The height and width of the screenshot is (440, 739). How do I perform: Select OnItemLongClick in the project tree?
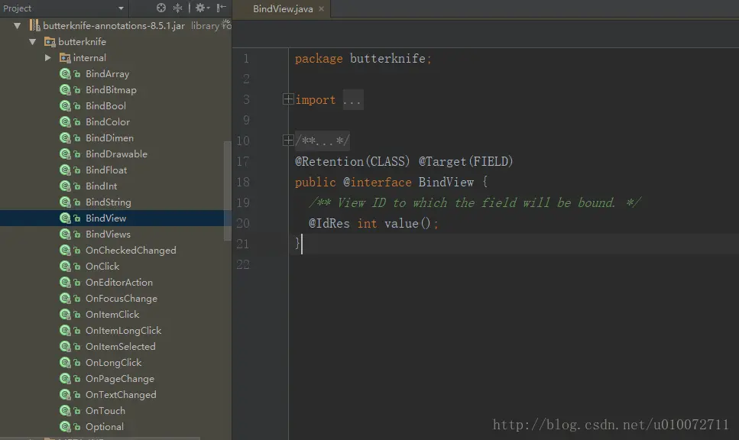tap(124, 330)
